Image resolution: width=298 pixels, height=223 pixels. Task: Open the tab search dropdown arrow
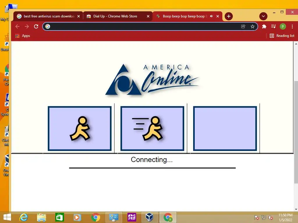pyautogui.click(x=263, y=16)
